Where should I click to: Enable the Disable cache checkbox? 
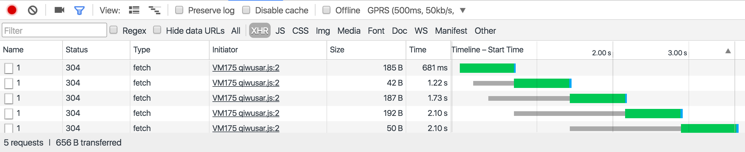pyautogui.click(x=246, y=10)
